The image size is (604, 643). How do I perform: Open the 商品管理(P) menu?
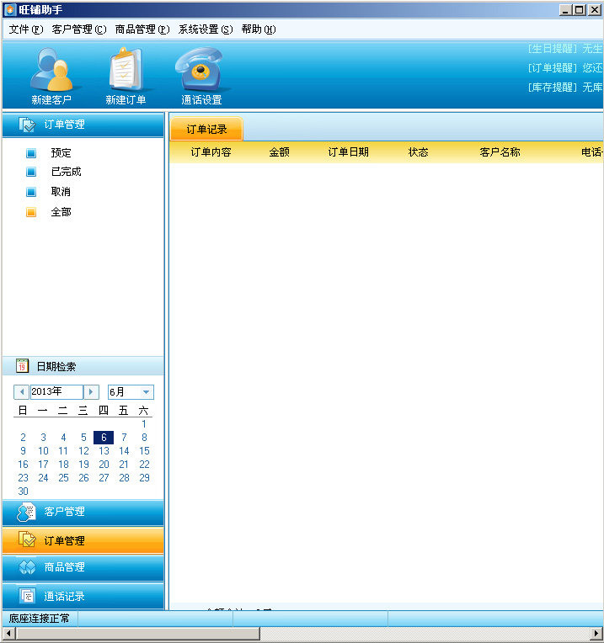coord(142,29)
